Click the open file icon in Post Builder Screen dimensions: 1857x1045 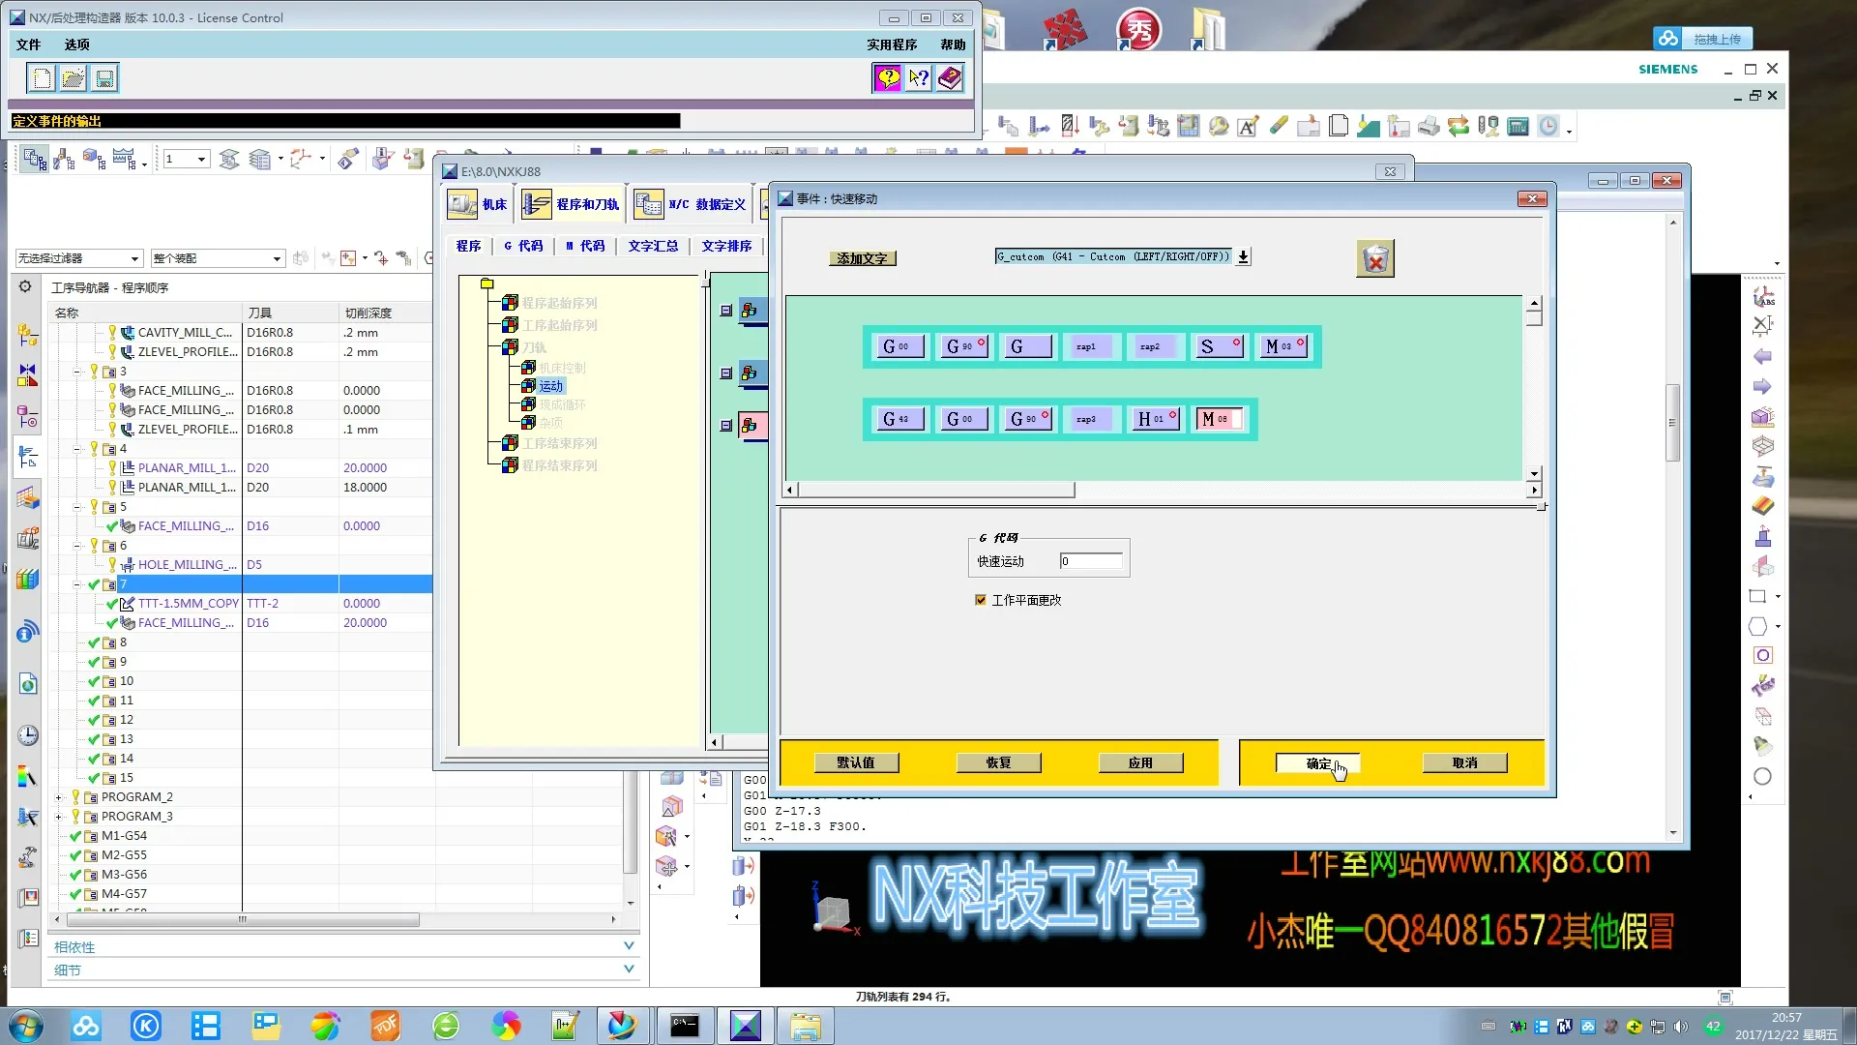click(74, 78)
